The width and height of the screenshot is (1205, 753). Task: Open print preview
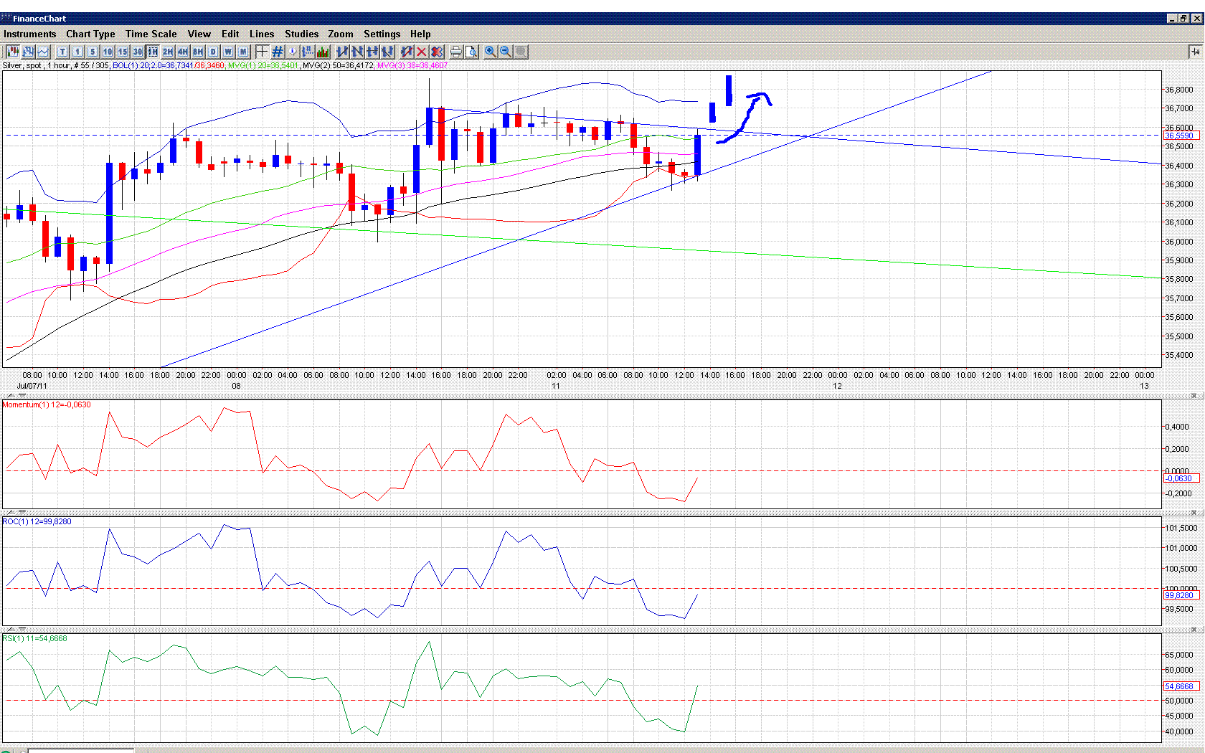471,52
